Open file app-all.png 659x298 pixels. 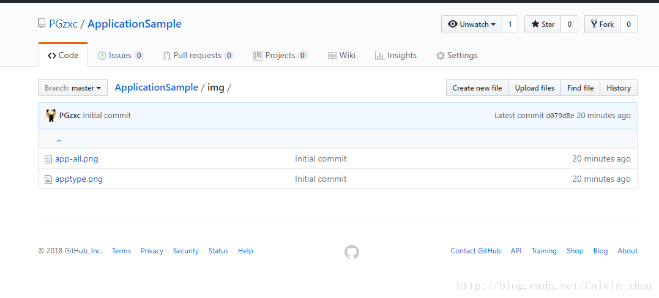coord(76,159)
